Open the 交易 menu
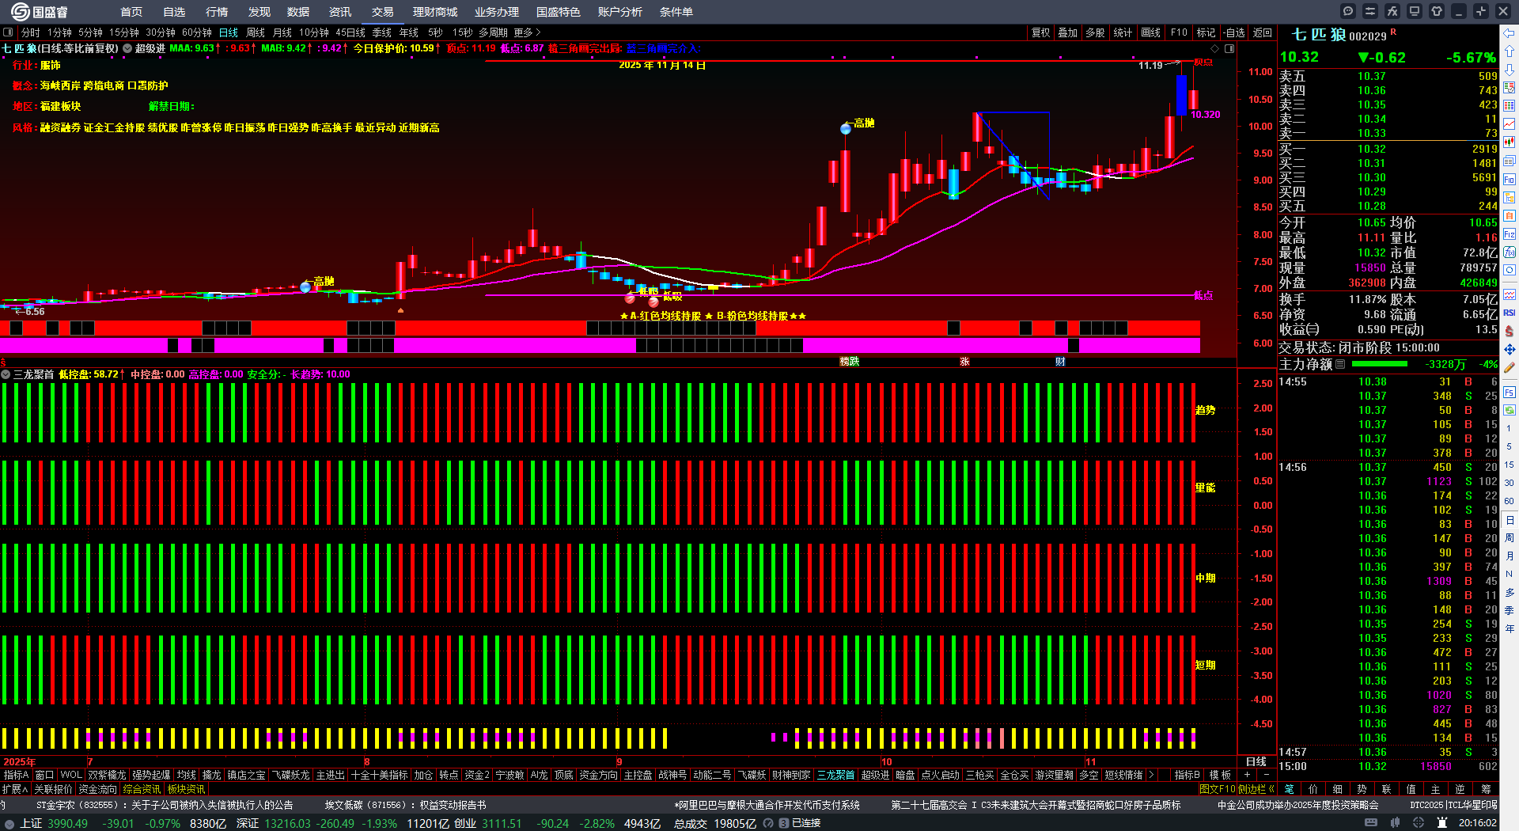This screenshot has width=1519, height=831. point(383,12)
